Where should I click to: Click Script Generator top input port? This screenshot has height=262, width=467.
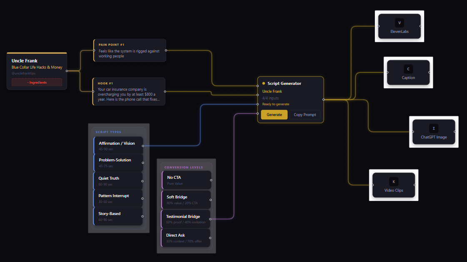pyautogui.click(x=257, y=86)
